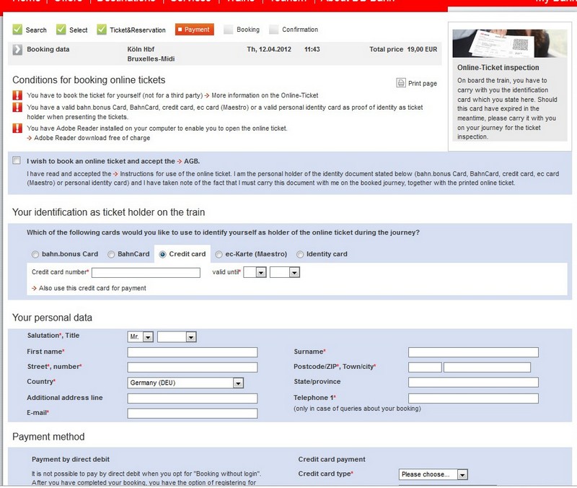
Task: Click the 11:43 departure time text
Action: pyautogui.click(x=312, y=49)
